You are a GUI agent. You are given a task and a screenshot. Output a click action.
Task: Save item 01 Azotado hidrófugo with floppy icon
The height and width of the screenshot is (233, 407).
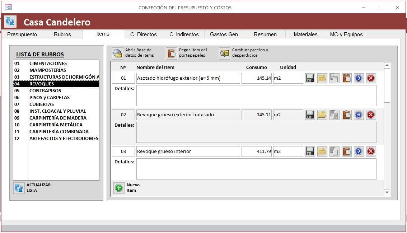[x=310, y=78]
